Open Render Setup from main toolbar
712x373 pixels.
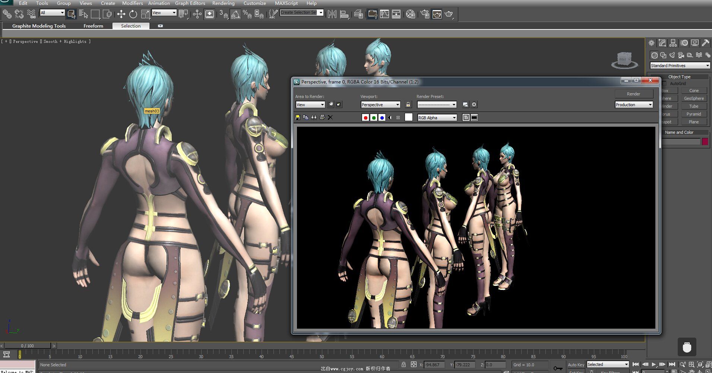pyautogui.click(x=425, y=14)
